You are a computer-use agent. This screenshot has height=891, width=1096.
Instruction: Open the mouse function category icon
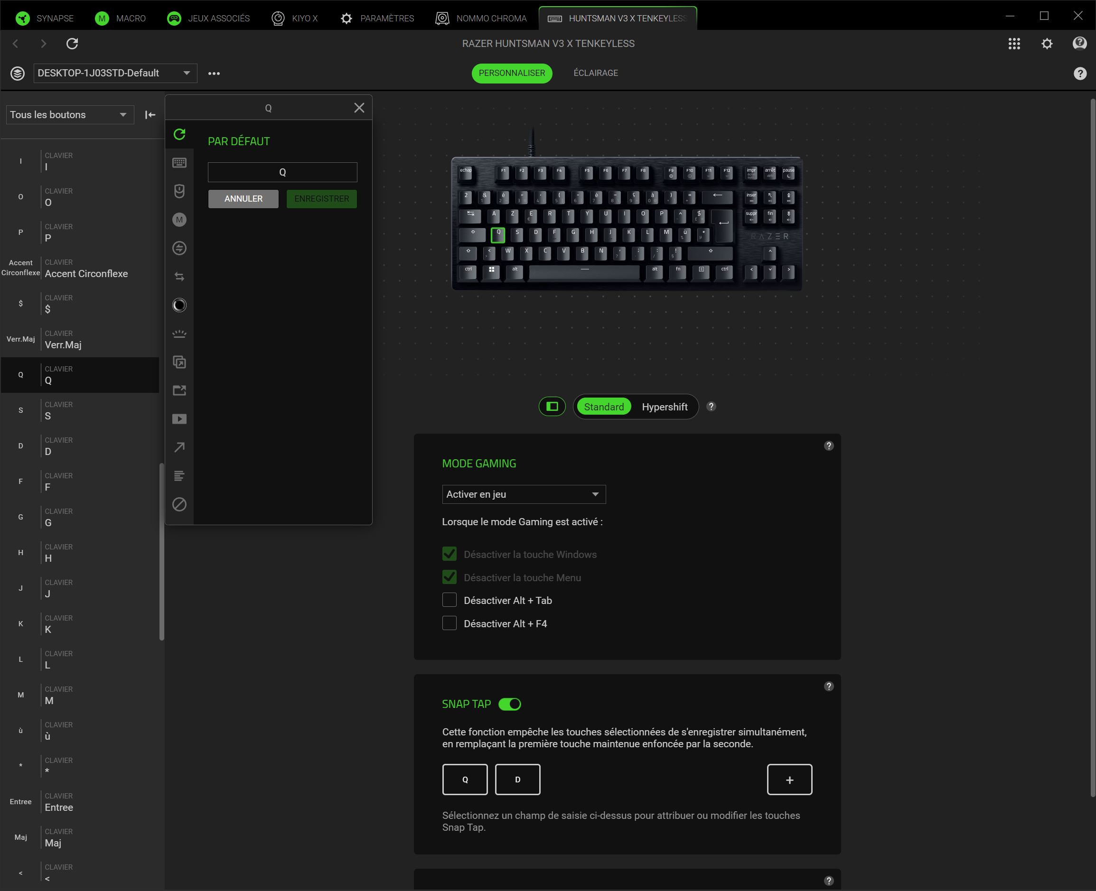[x=179, y=192]
